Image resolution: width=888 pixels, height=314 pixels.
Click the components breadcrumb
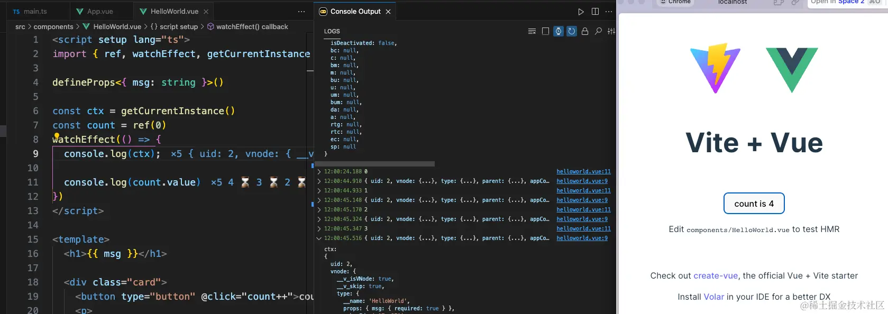[x=53, y=26]
